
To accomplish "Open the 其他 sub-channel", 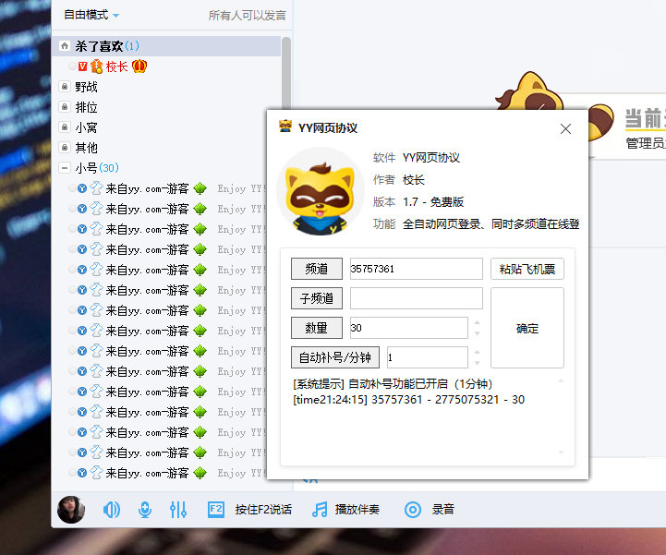I will pyautogui.click(x=86, y=148).
